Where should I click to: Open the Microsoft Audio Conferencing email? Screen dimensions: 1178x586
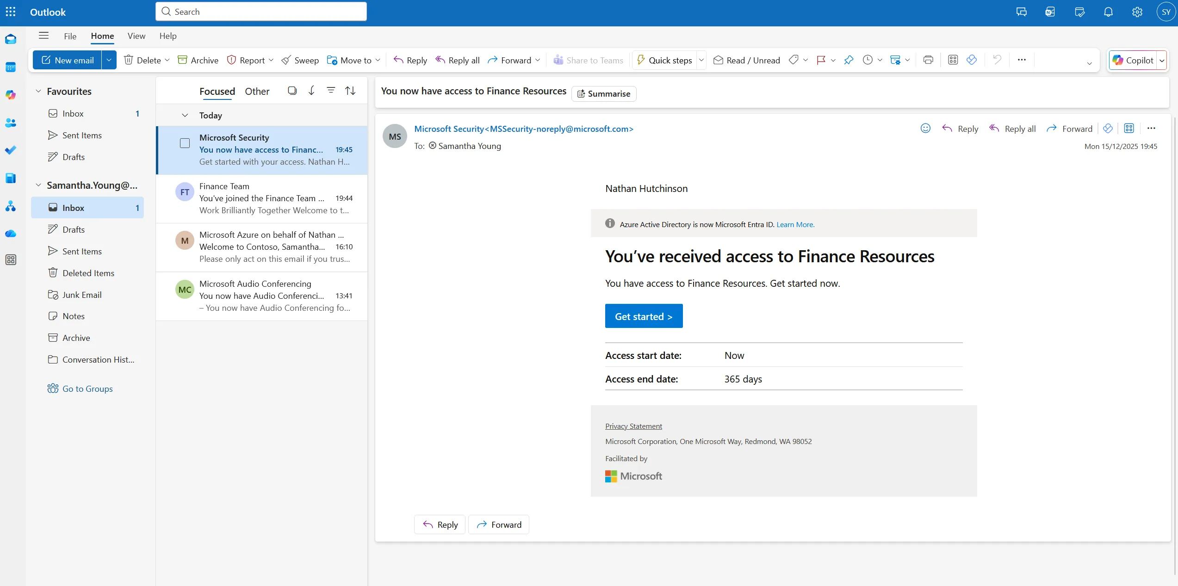coord(262,296)
